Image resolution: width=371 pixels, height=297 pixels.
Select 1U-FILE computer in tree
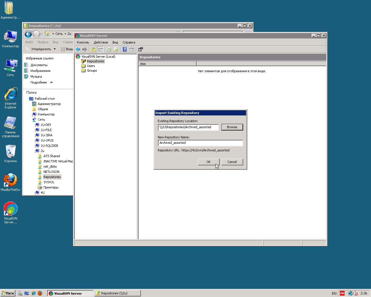point(46,130)
